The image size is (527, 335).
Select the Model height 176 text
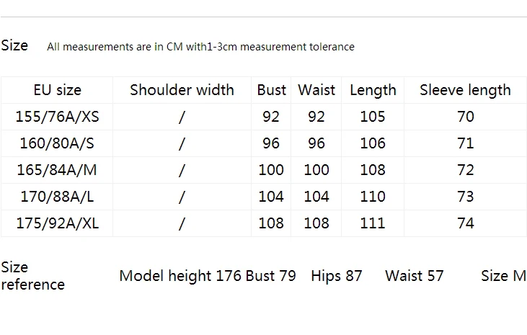(180, 276)
